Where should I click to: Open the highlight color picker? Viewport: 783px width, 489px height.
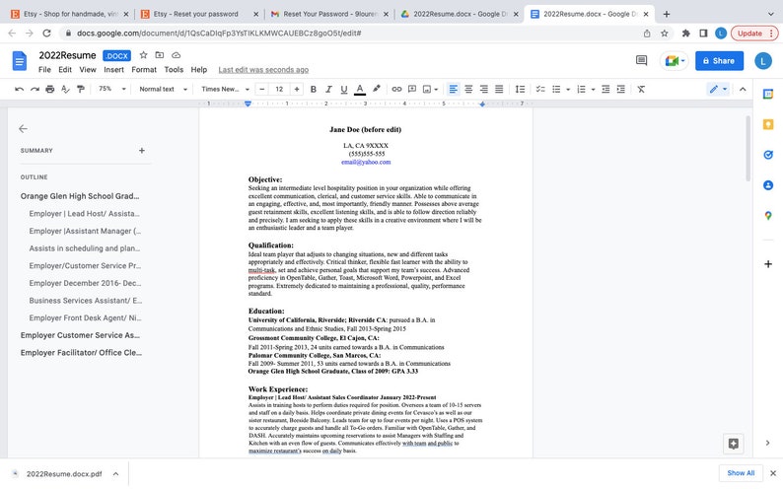(377, 89)
